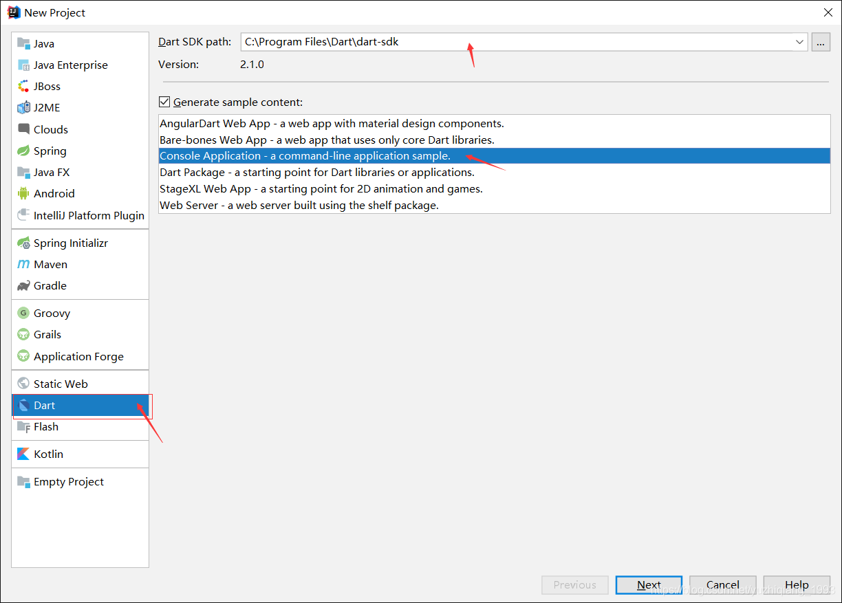Click the Cancel button
This screenshot has width=842, height=603.
point(723,585)
